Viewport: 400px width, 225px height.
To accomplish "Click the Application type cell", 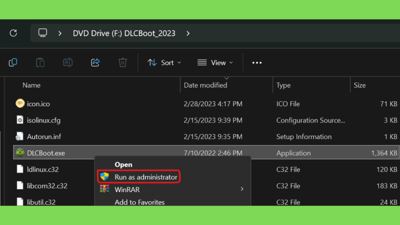I will [294, 153].
